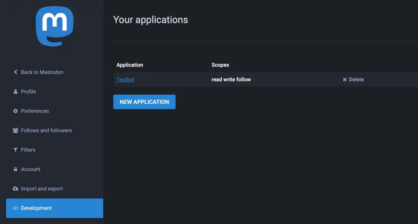
Task: Click the code brackets icon beside Development
Action: [16, 208]
